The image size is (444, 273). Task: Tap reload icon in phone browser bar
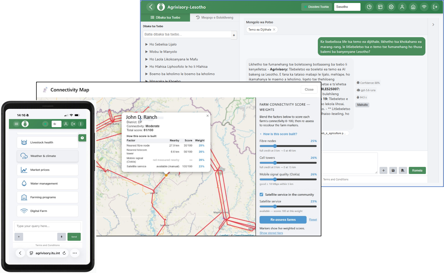point(64,253)
